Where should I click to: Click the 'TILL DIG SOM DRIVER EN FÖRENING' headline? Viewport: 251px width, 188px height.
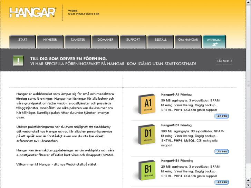point(68,59)
